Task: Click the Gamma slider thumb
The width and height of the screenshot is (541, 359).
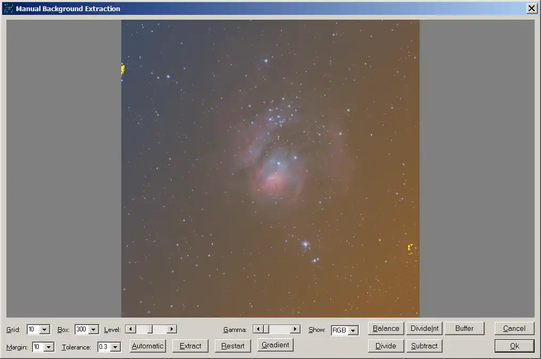Action: (x=266, y=329)
